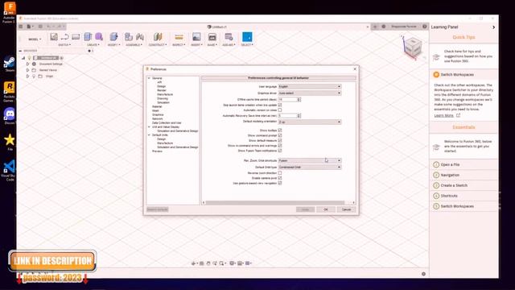
Task: Toggle Show Fusion Team notifications checkbox
Action: pos(280,151)
